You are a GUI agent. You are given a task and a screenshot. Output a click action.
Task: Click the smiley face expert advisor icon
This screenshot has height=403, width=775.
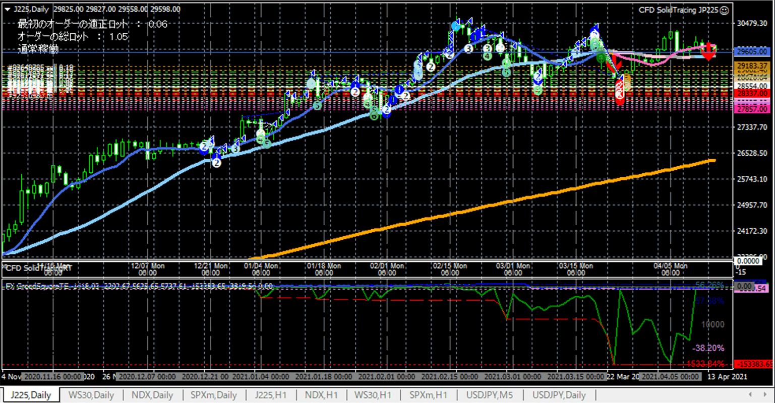coord(724,10)
